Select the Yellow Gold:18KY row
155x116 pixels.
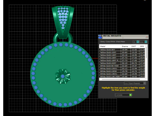pyautogui.click(x=122, y=58)
